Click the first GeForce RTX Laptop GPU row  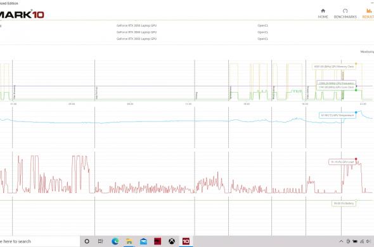click(136, 25)
